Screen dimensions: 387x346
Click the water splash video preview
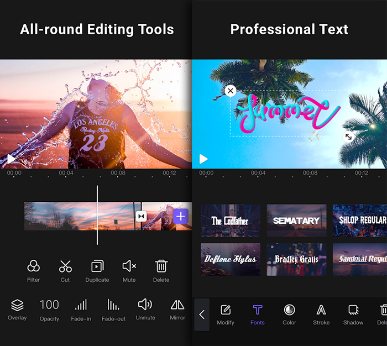96,114
